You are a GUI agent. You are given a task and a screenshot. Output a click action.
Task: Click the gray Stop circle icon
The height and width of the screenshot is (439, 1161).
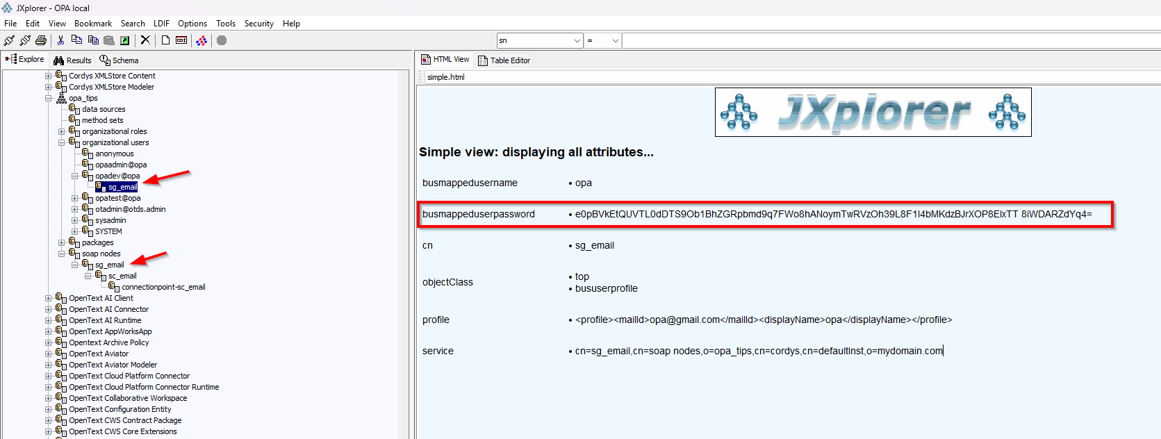(222, 40)
